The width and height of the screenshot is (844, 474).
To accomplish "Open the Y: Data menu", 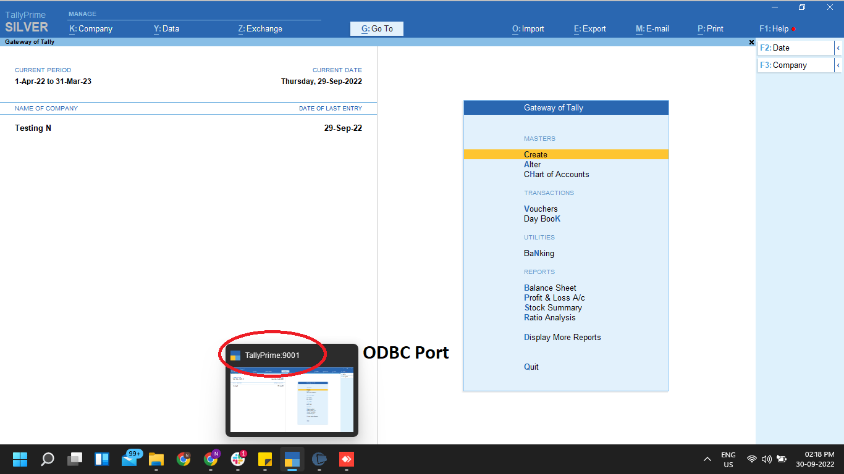I will coord(166,28).
